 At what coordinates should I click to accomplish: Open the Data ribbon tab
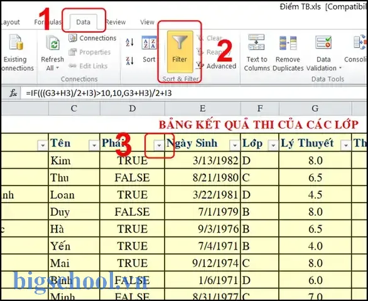[x=84, y=22]
